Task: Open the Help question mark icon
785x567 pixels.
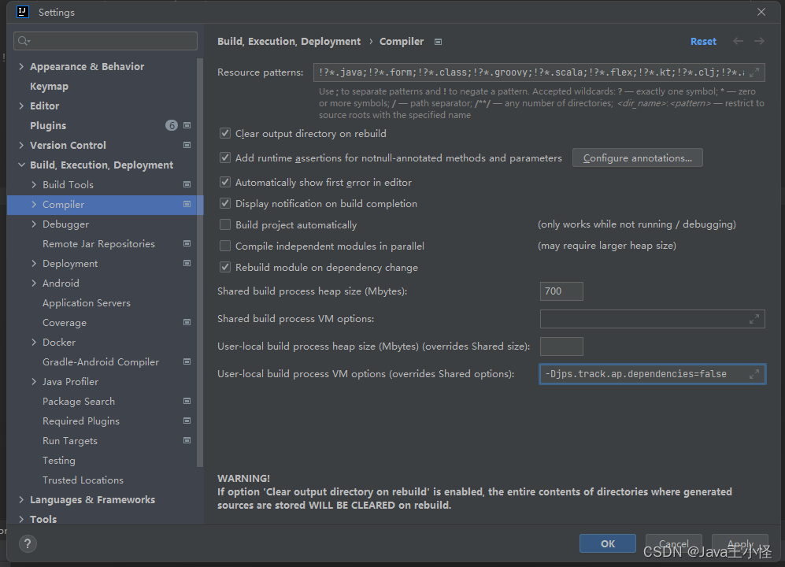Action: [28, 543]
